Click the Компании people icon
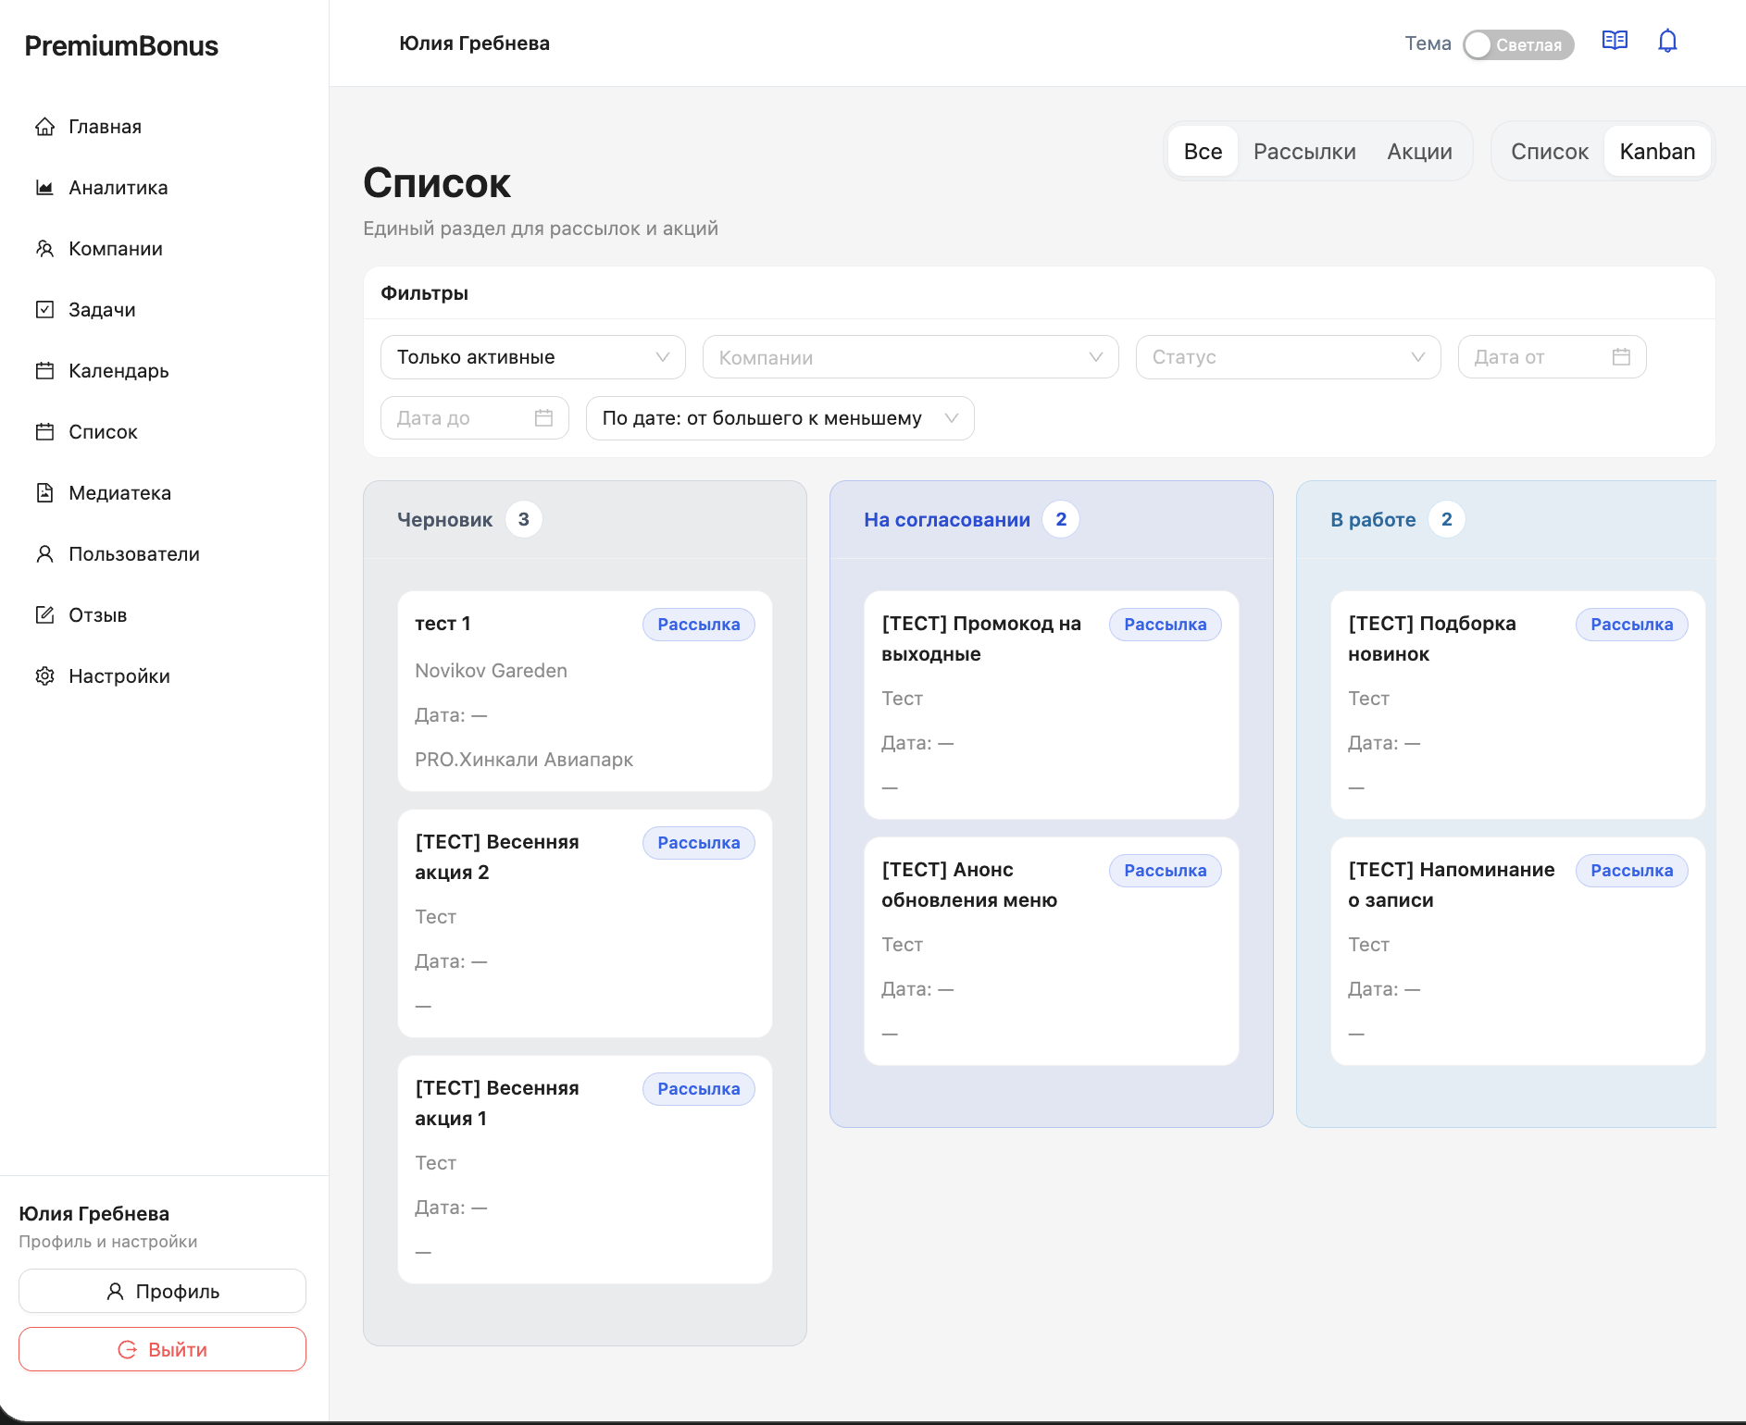1746x1425 pixels. click(44, 249)
